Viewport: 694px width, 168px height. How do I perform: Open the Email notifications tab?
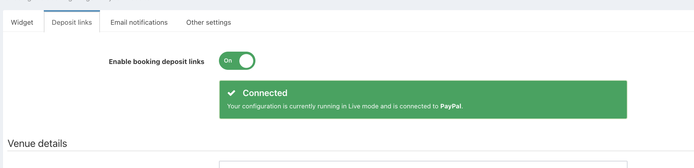click(139, 23)
